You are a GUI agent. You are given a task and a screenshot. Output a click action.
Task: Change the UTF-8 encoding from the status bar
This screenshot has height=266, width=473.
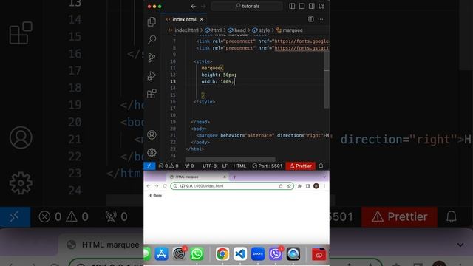pos(209,166)
